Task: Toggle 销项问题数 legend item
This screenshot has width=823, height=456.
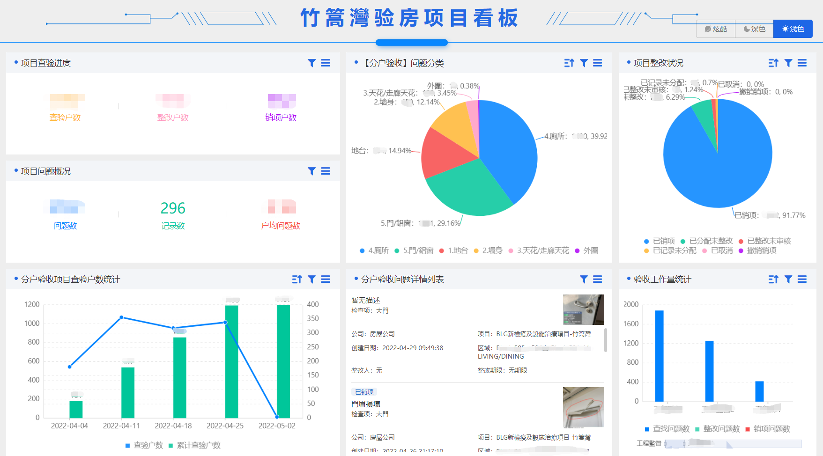Action: click(767, 429)
